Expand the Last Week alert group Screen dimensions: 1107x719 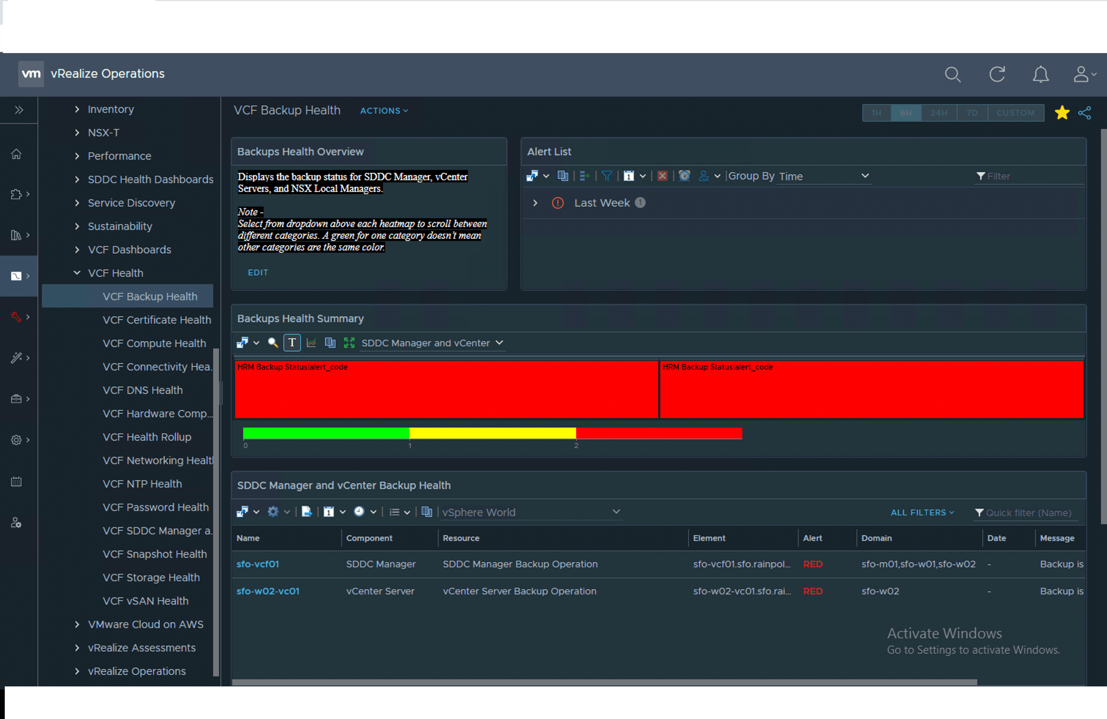[535, 203]
